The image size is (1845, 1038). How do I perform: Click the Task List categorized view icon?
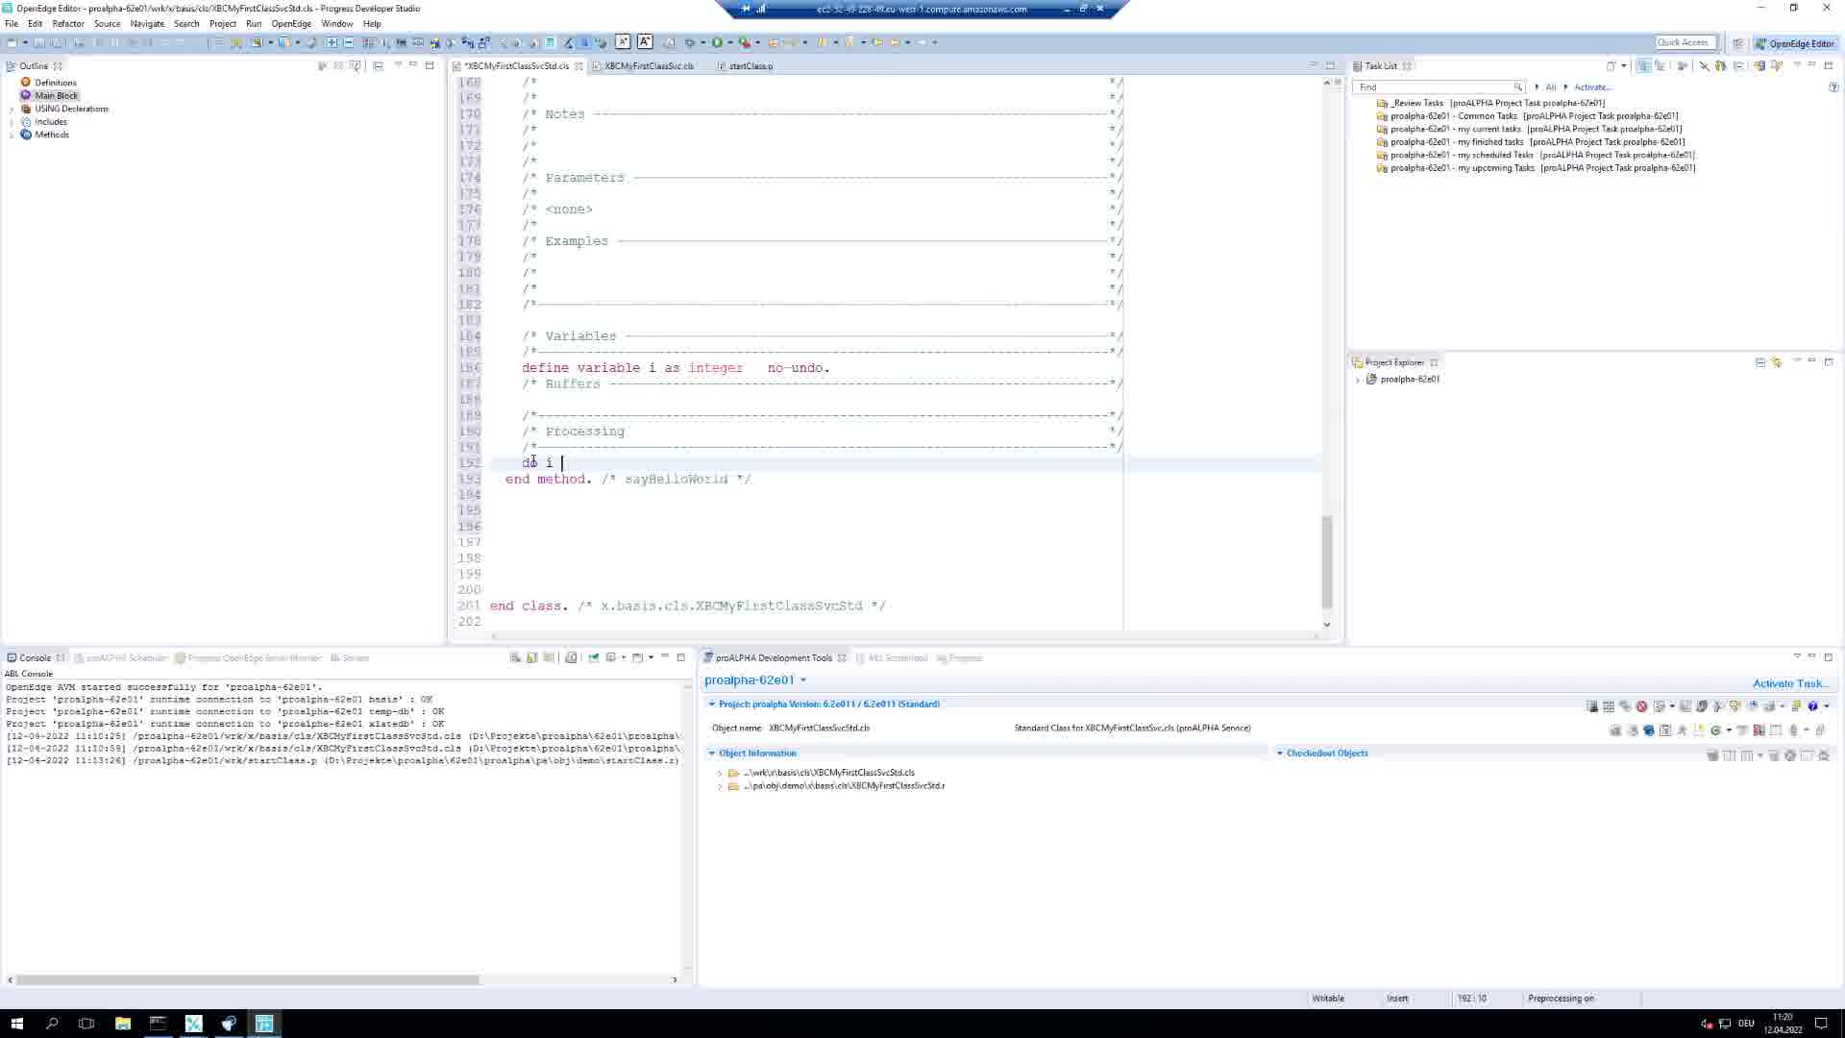pyautogui.click(x=1644, y=66)
